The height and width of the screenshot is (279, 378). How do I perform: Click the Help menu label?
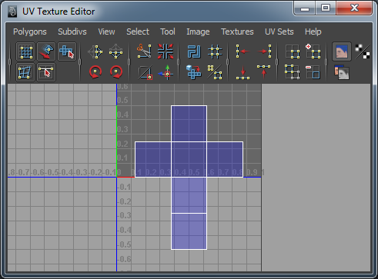pos(313,32)
